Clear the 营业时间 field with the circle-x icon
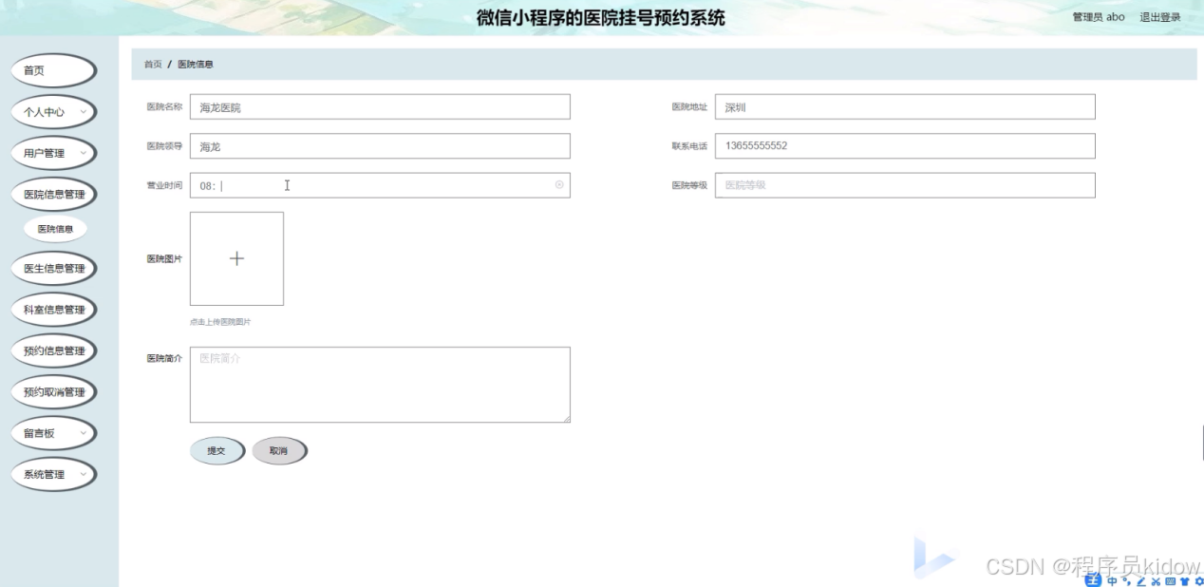This screenshot has height=587, width=1204. 559,185
